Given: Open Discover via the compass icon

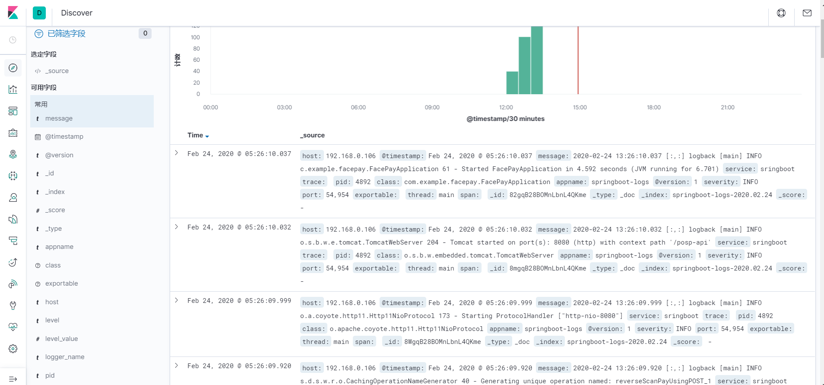Looking at the screenshot, I should point(13,68).
